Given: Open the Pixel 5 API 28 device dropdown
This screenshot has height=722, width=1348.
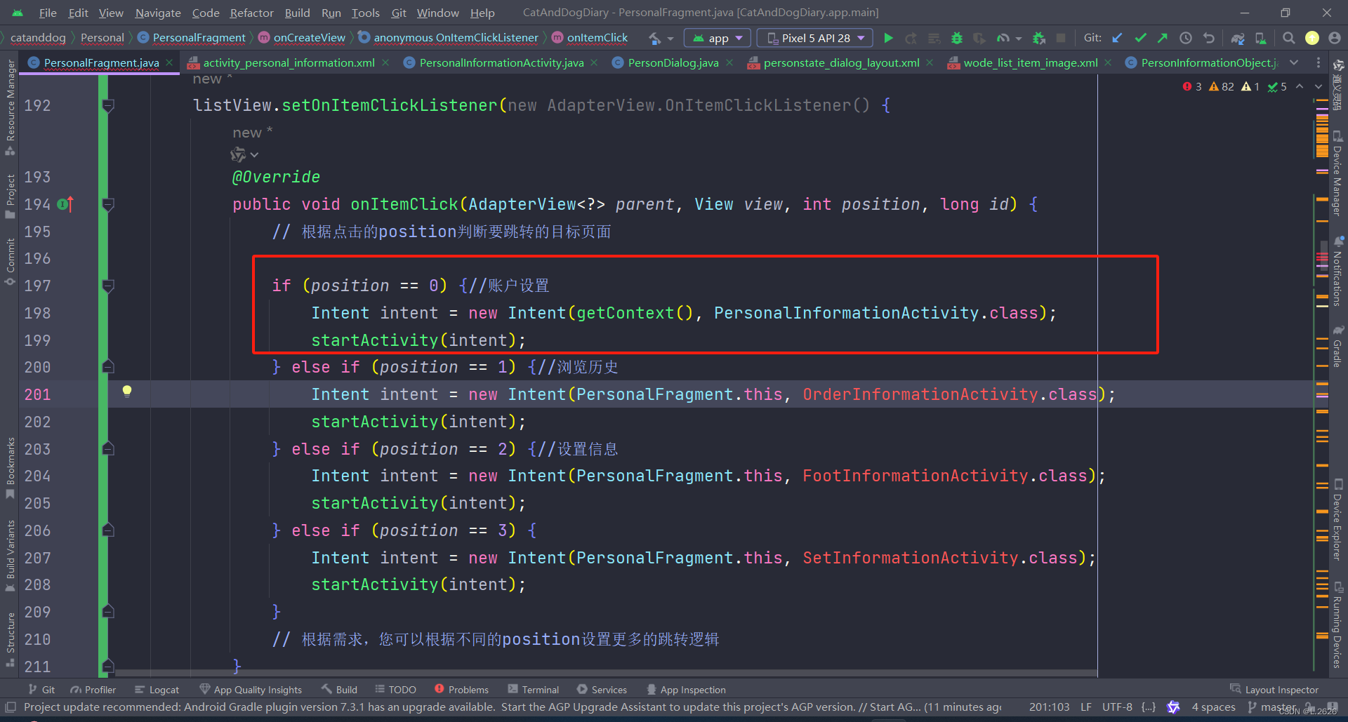Looking at the screenshot, I should point(814,38).
